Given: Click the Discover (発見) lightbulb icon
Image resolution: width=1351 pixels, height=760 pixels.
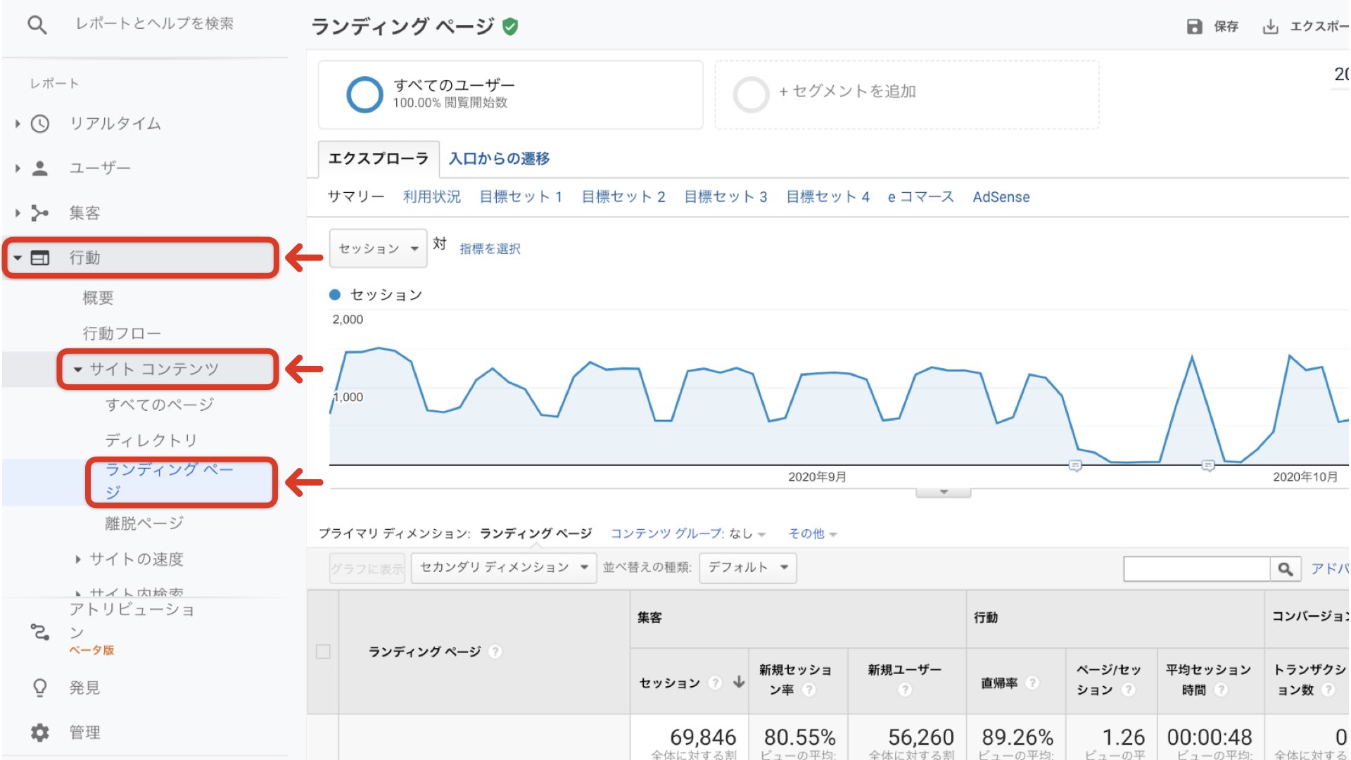Looking at the screenshot, I should [40, 688].
